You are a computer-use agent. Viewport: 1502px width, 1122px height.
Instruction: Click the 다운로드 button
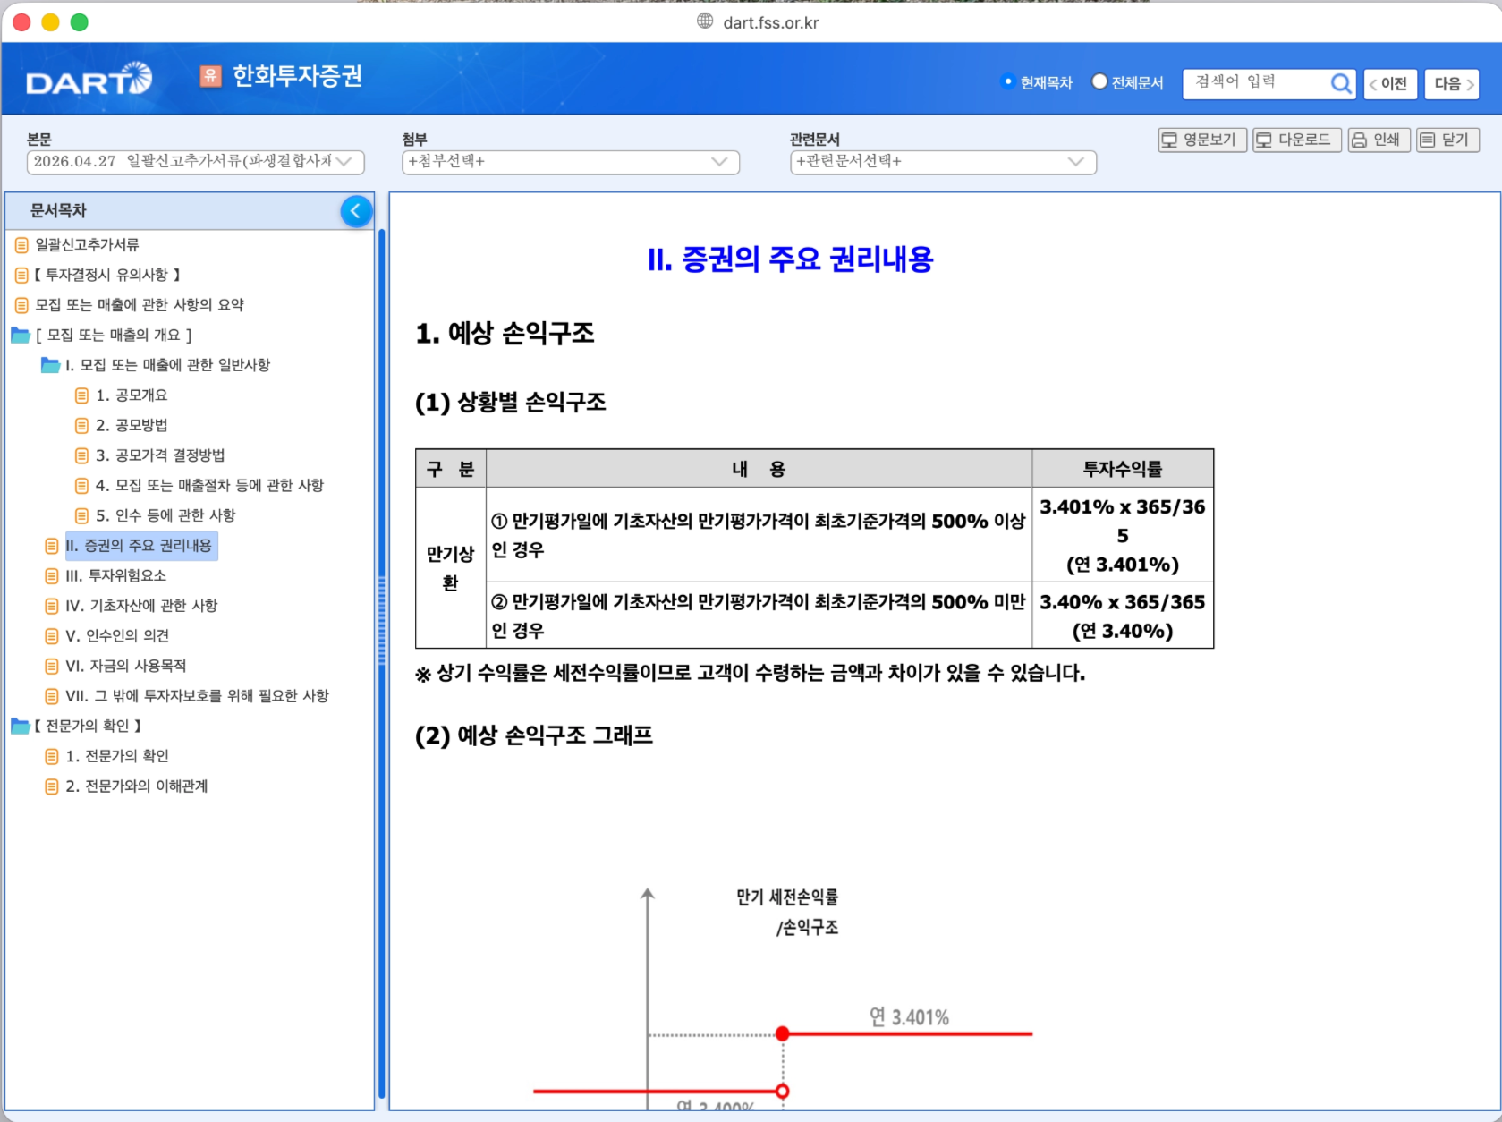(x=1296, y=140)
